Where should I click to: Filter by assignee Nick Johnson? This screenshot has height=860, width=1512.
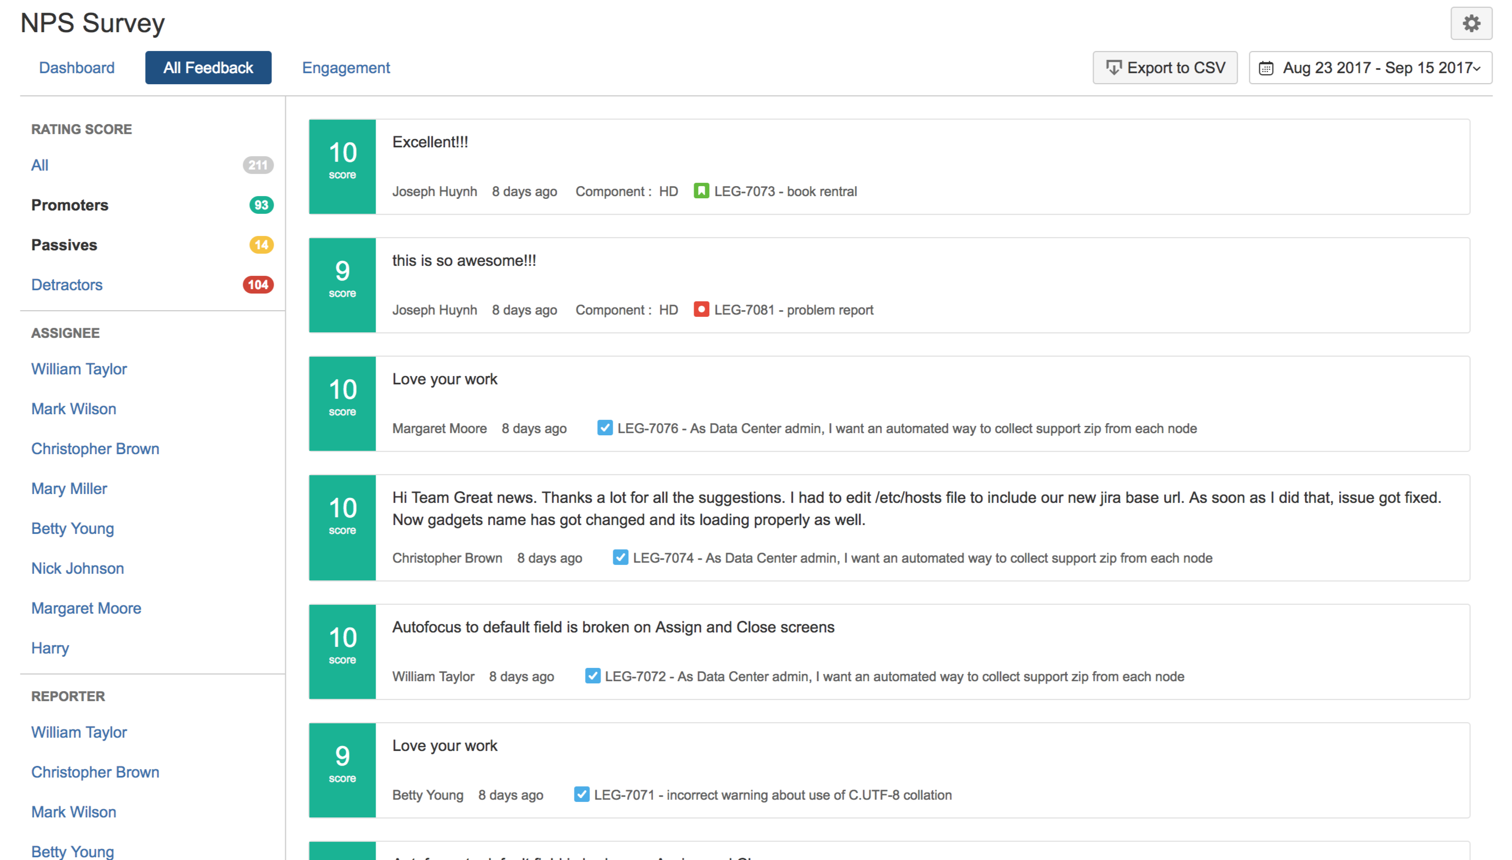click(78, 568)
